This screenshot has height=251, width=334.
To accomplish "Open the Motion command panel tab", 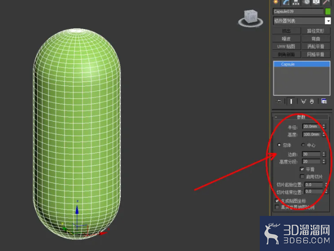I will [306, 2].
